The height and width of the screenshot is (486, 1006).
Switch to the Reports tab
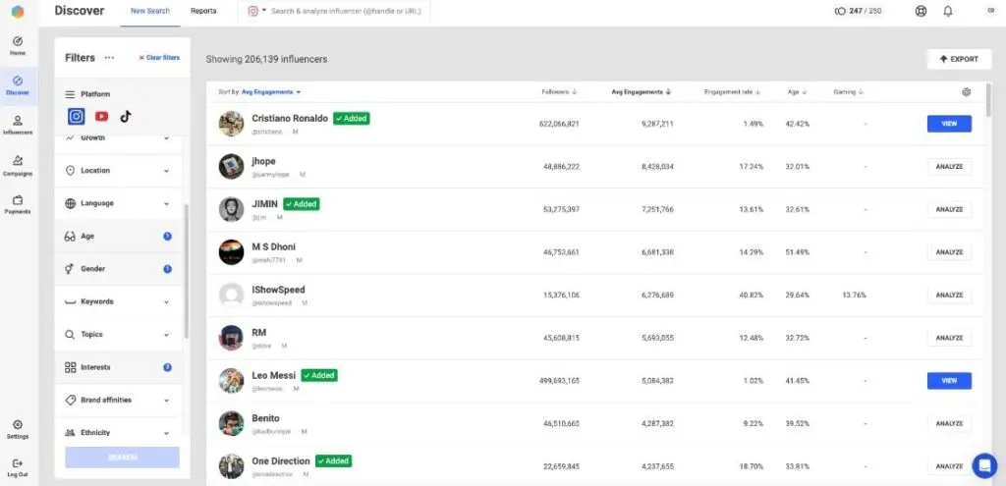click(203, 11)
